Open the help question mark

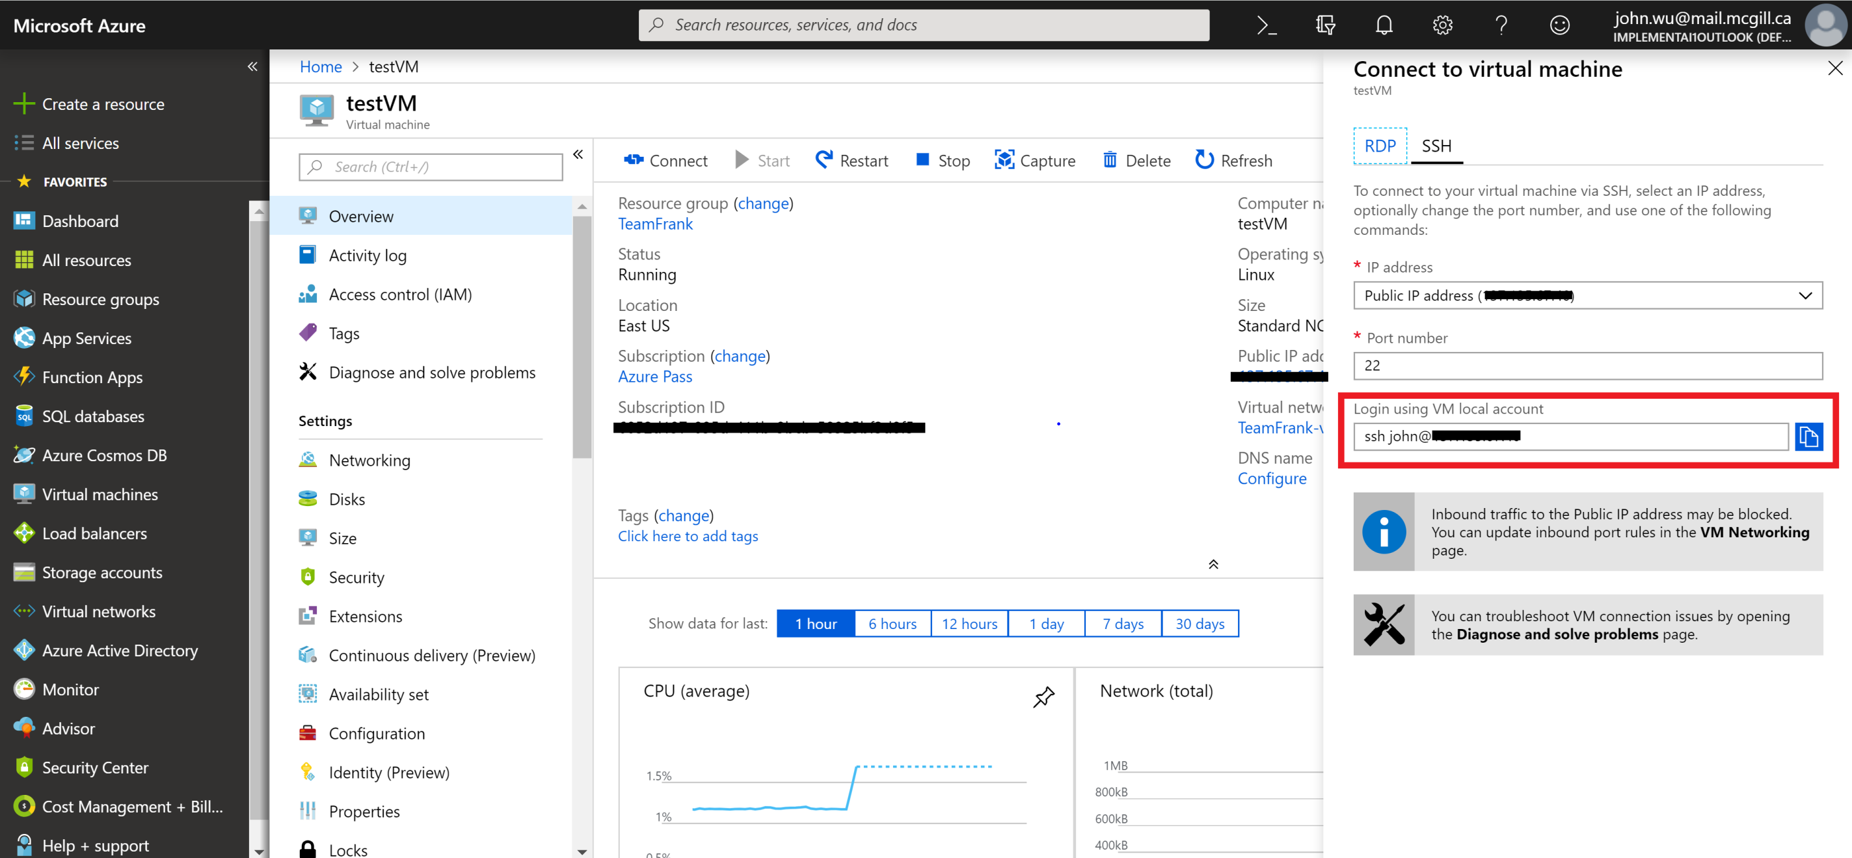pos(1501,25)
